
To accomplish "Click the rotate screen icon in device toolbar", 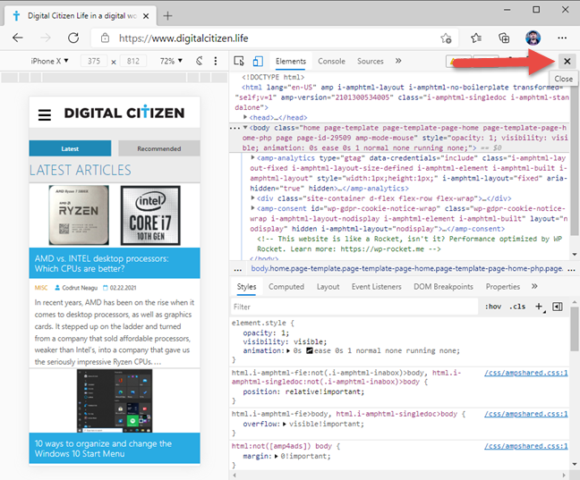I will [x=200, y=61].
